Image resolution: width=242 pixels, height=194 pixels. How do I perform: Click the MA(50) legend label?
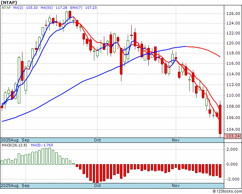tap(47, 7)
